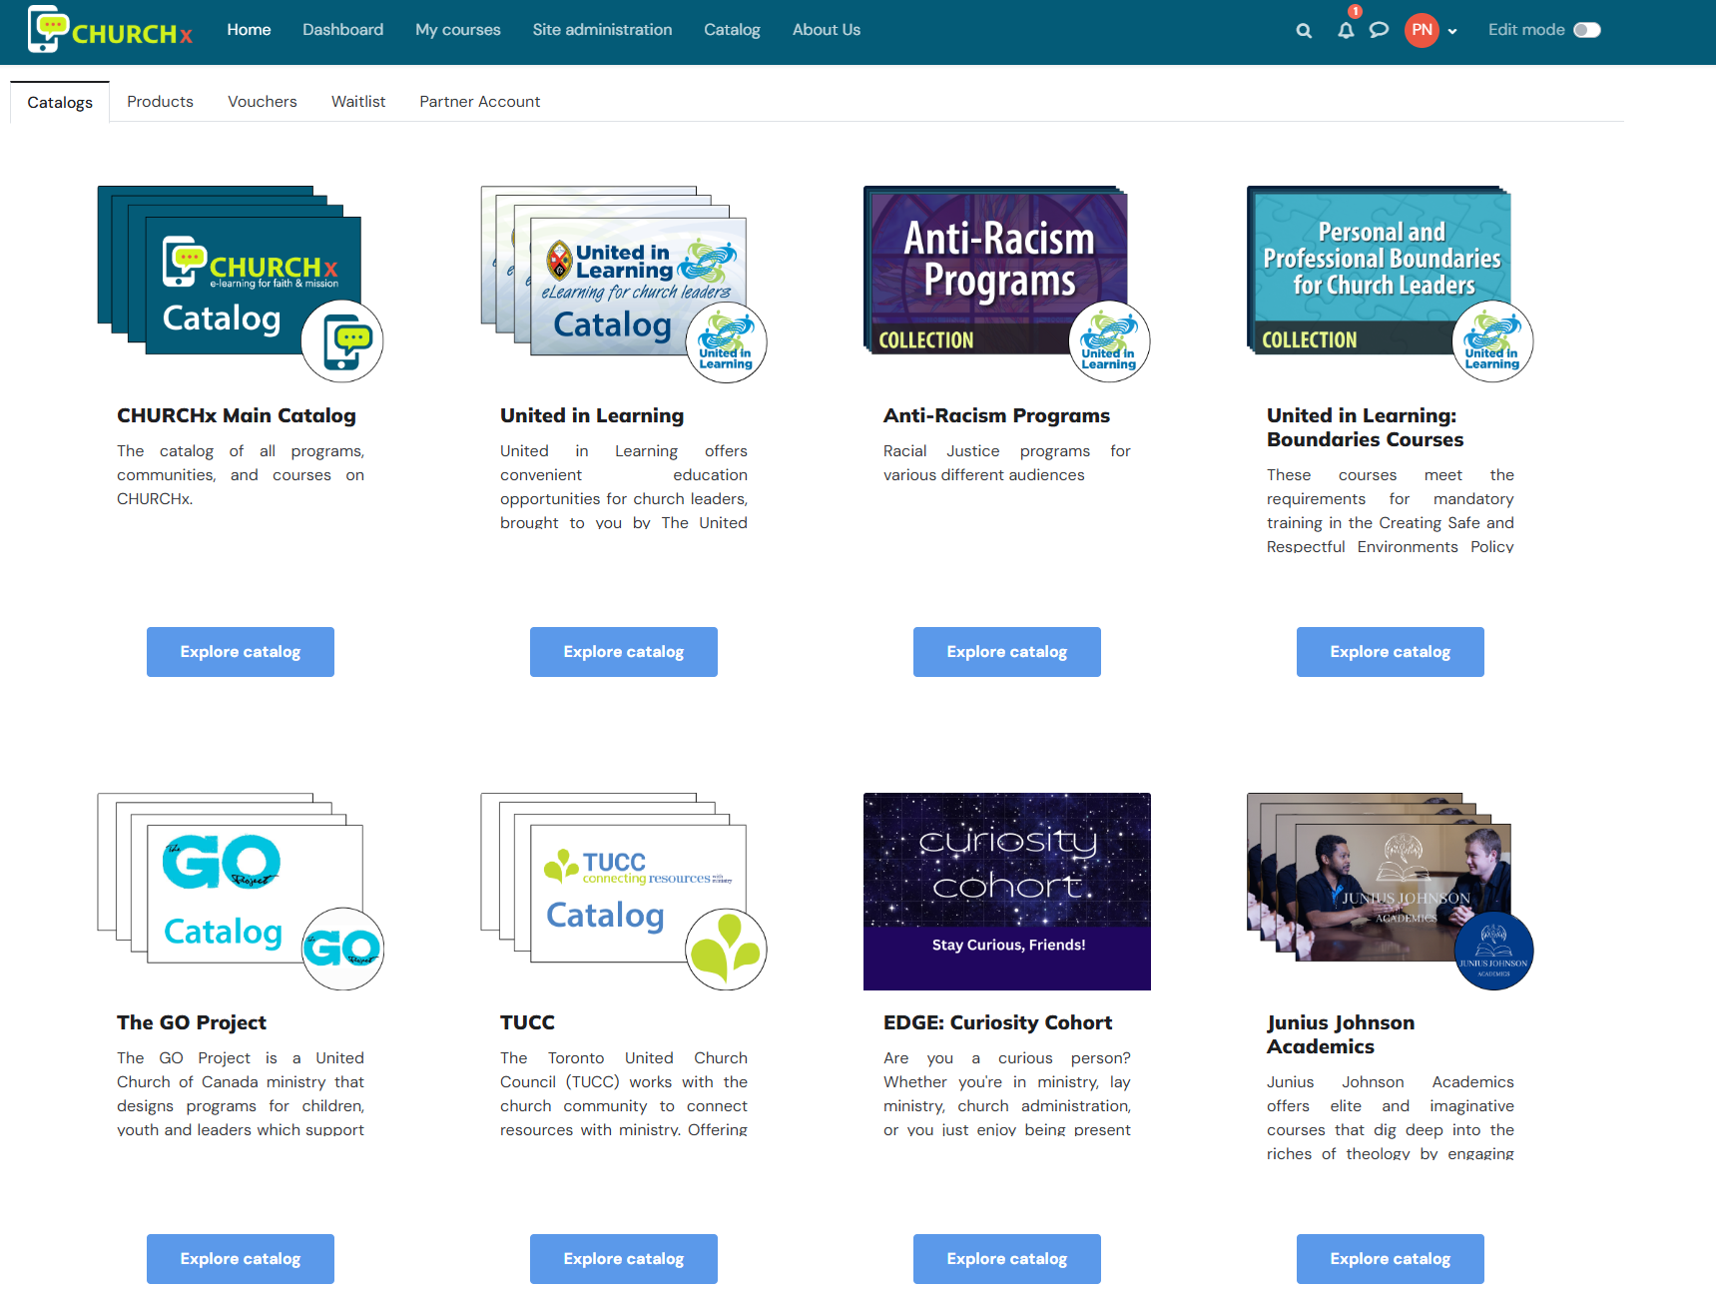The width and height of the screenshot is (1716, 1295).
Task: Click the GO Project round logo badge
Action: [x=342, y=949]
